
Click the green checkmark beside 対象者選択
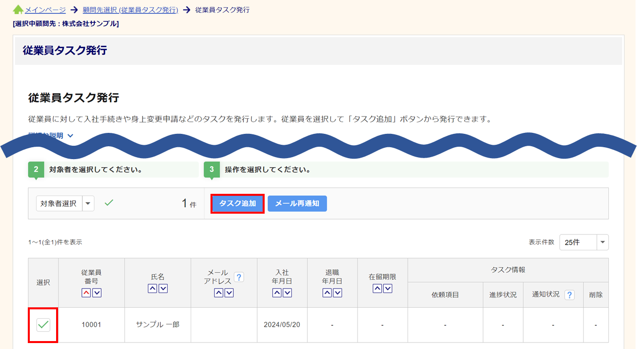(x=109, y=203)
